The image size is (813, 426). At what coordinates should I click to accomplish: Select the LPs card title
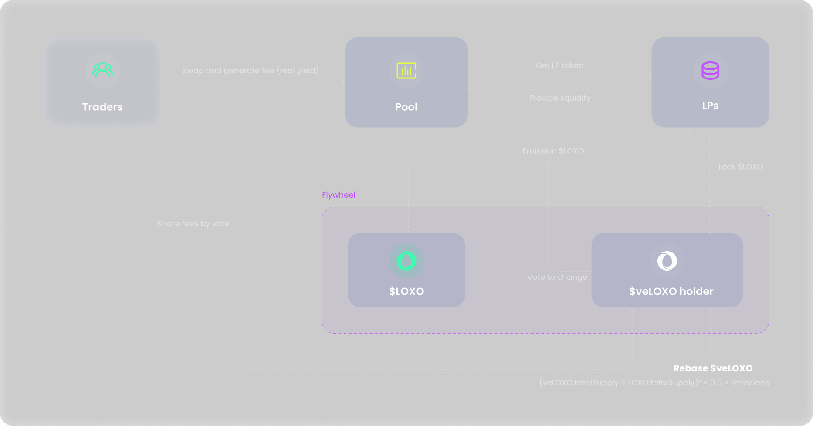coord(710,106)
